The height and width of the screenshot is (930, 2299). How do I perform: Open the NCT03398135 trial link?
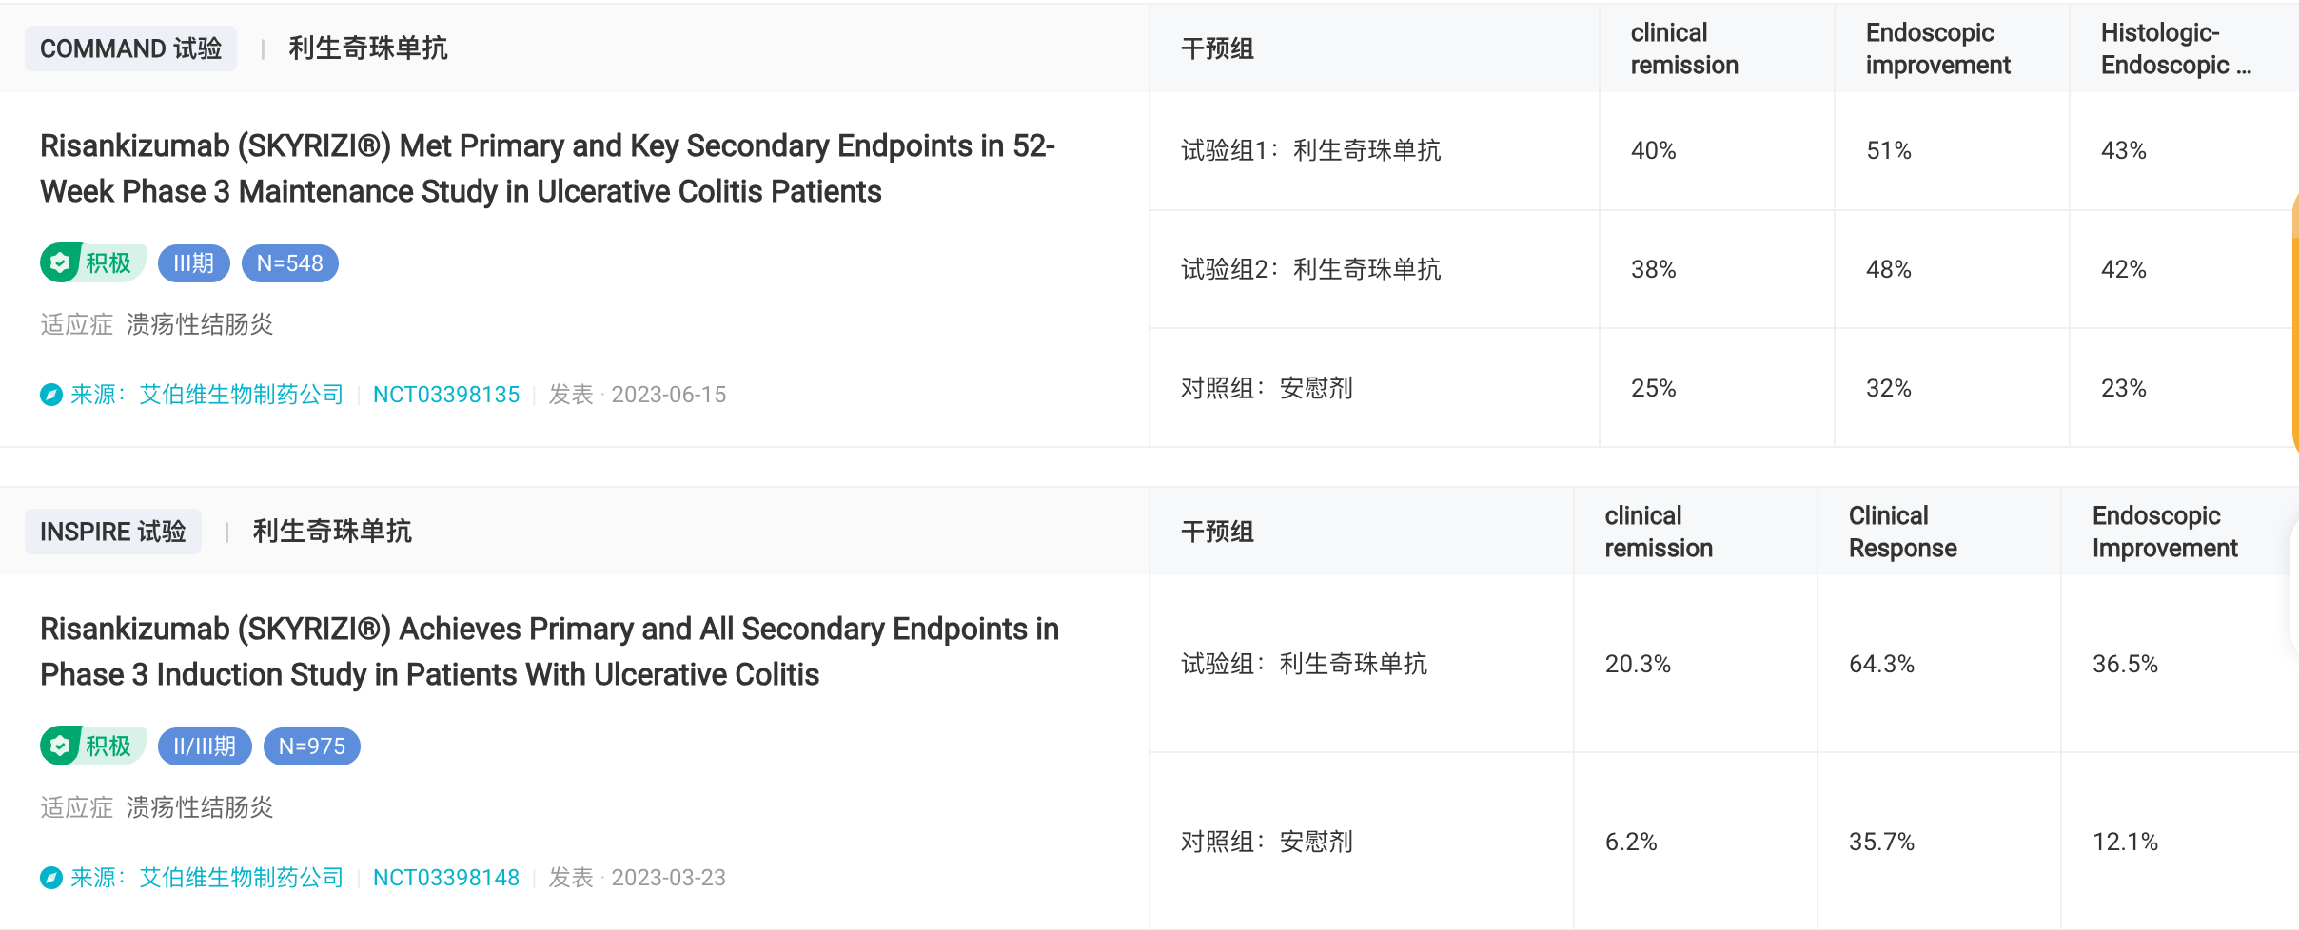pos(446,395)
